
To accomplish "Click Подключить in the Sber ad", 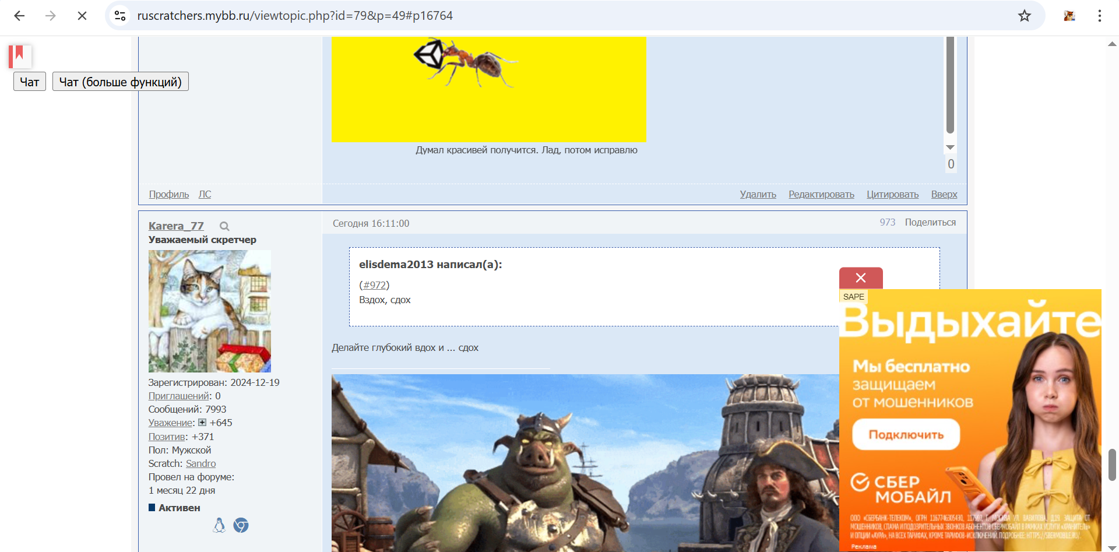I will point(906,434).
